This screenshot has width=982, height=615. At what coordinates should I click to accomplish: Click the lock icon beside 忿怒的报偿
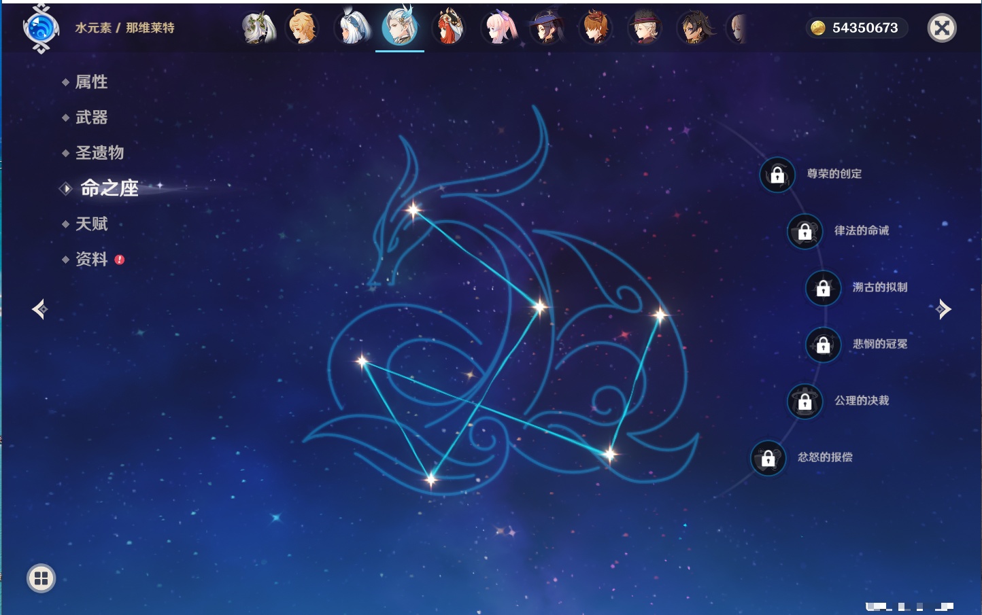[768, 458]
